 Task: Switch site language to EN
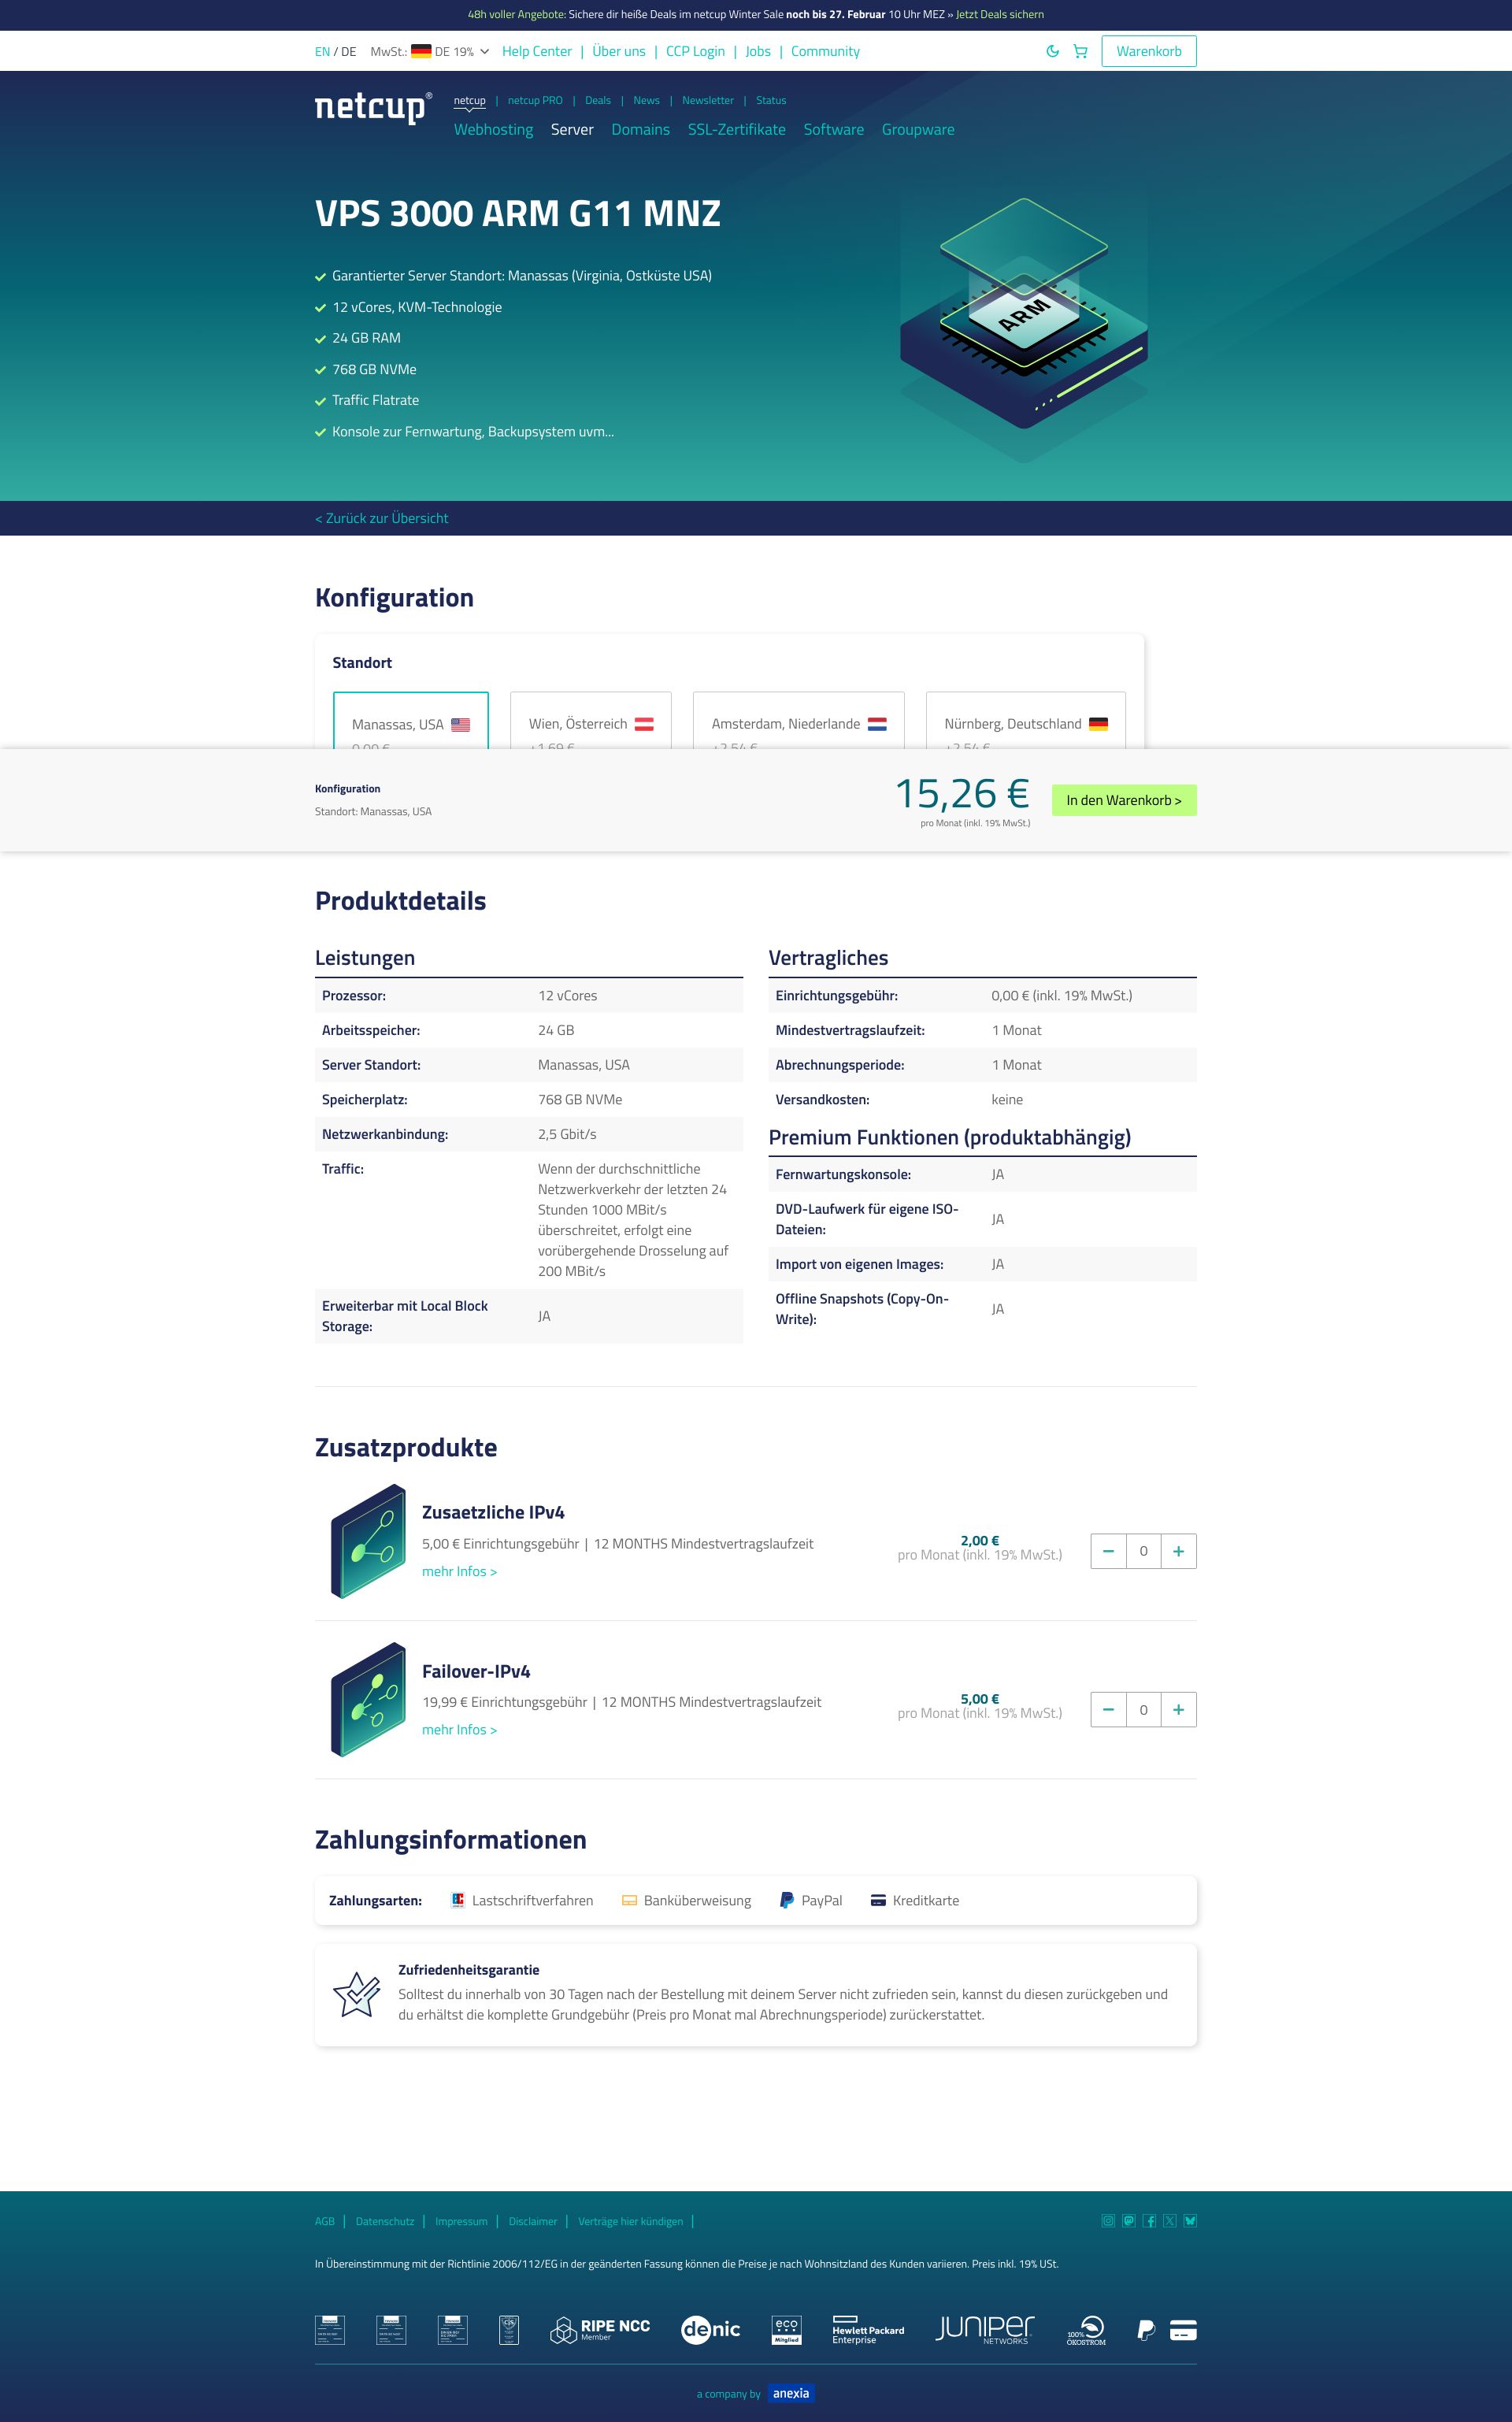pyautogui.click(x=322, y=51)
